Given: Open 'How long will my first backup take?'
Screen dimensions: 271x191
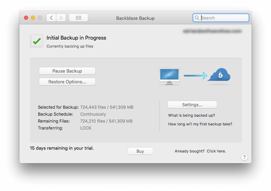Looking at the screenshot, I should point(200,124).
